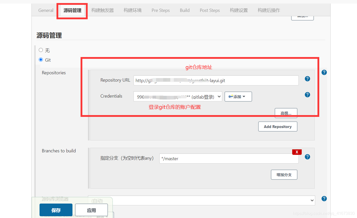Click the 增加分支 button
Viewport: 357px width, 218px height.
click(x=284, y=175)
